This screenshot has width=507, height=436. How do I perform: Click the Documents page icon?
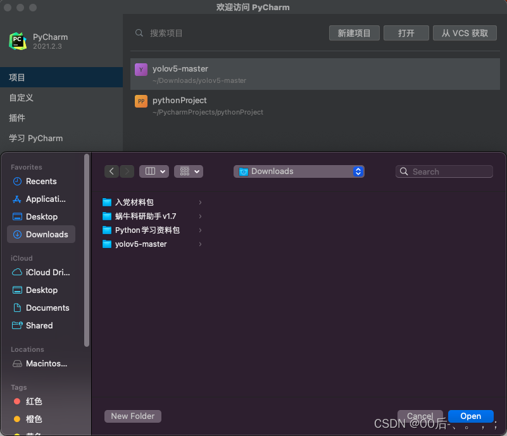17,308
